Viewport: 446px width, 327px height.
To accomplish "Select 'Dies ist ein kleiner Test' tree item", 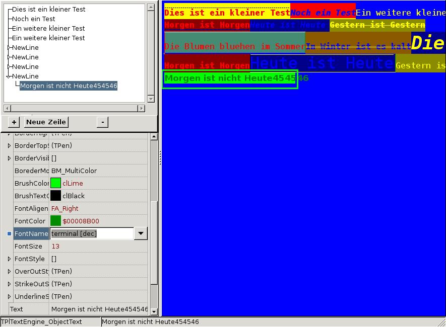I will pyautogui.click(x=48, y=10).
